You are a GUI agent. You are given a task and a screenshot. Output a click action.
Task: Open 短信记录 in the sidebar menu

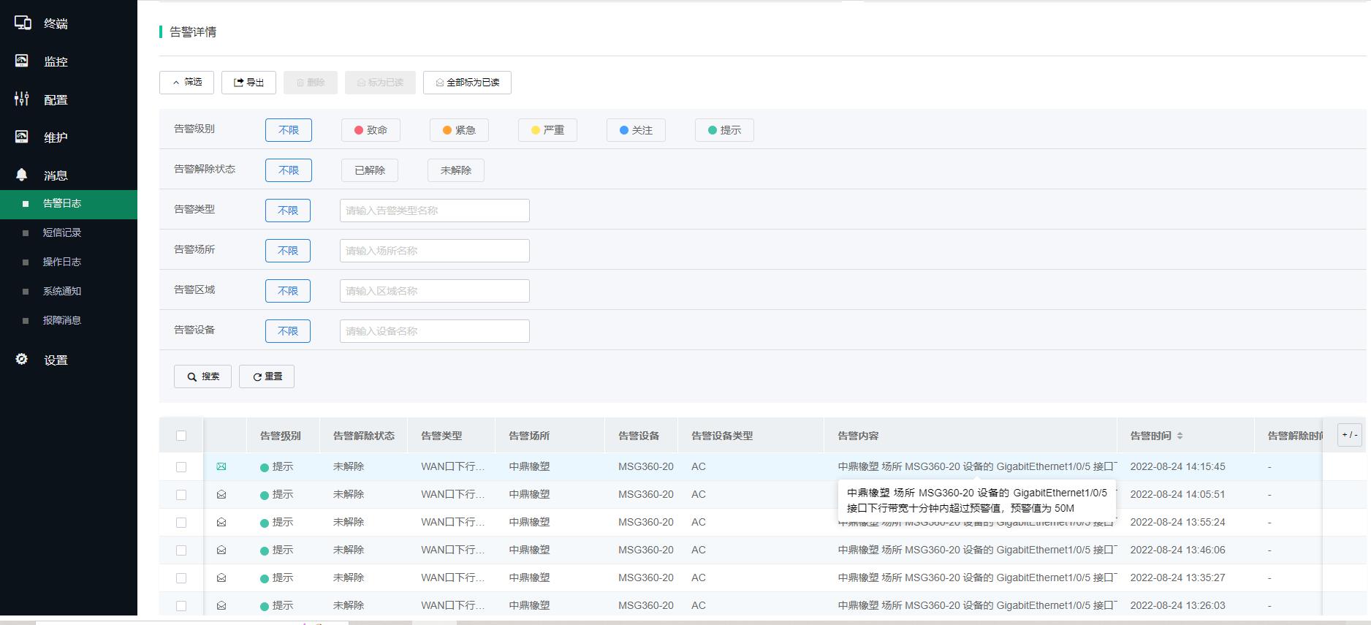click(62, 232)
